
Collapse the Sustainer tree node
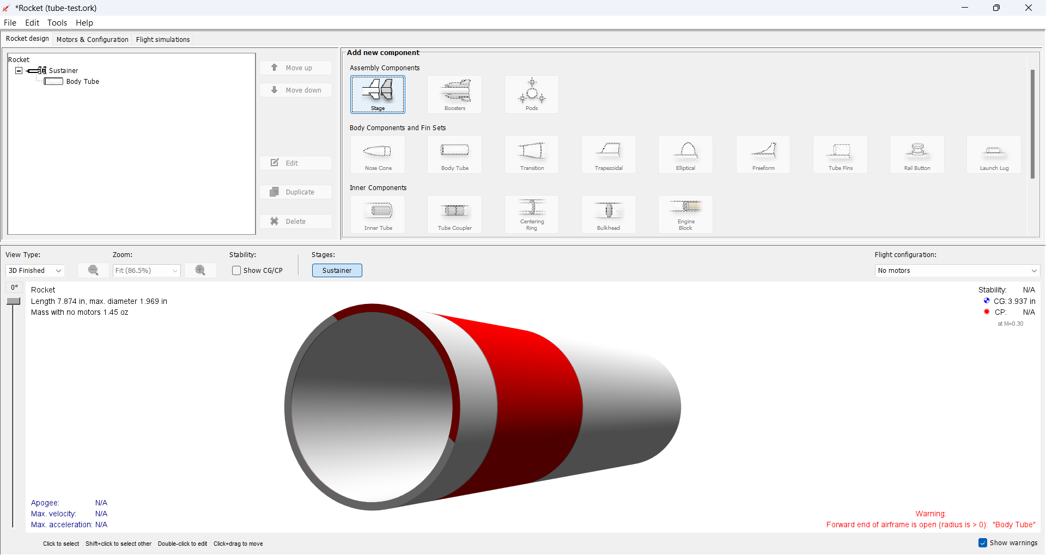click(x=19, y=70)
